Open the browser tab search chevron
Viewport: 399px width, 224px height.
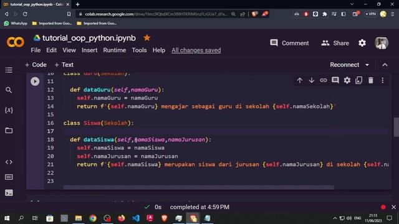click(352, 4)
